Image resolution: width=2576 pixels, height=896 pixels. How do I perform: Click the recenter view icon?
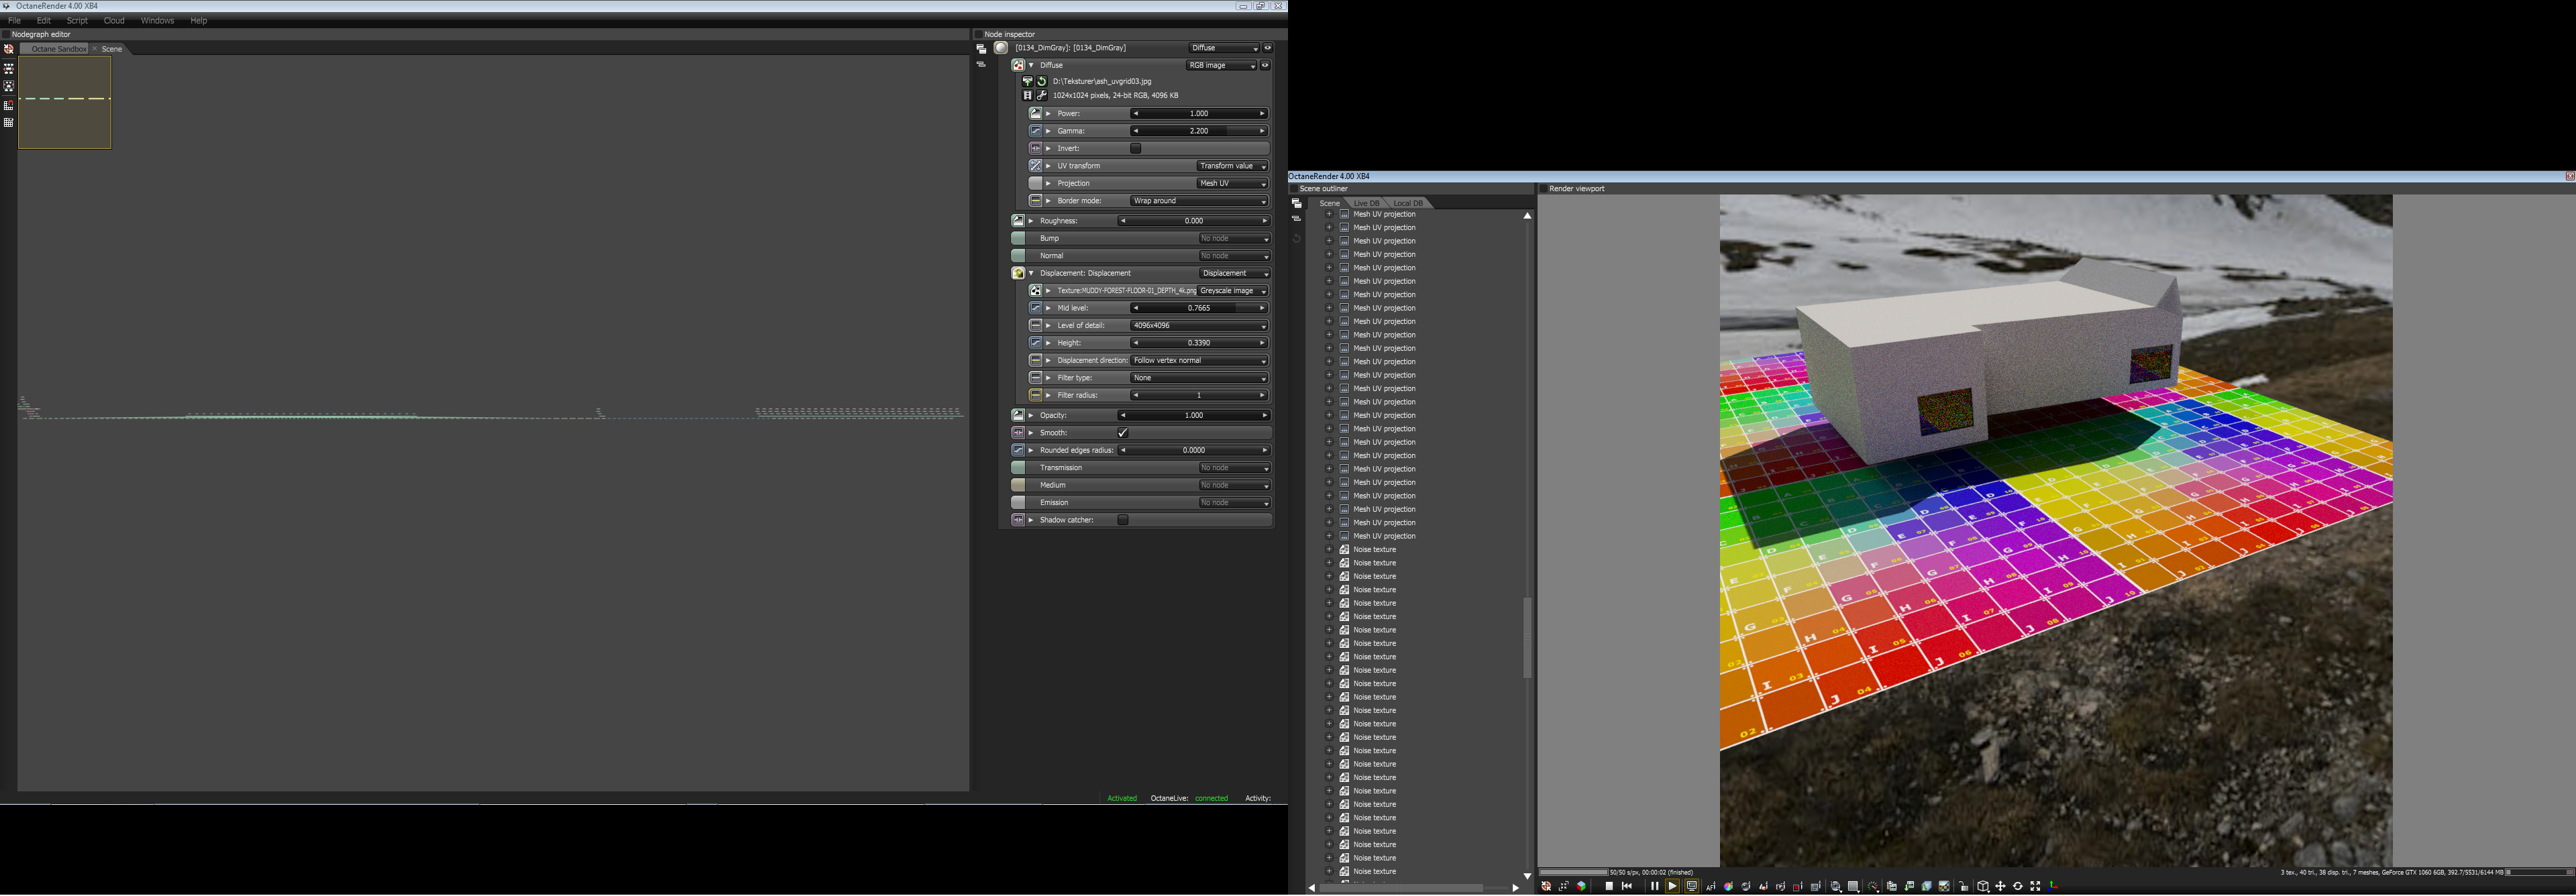click(x=1547, y=886)
